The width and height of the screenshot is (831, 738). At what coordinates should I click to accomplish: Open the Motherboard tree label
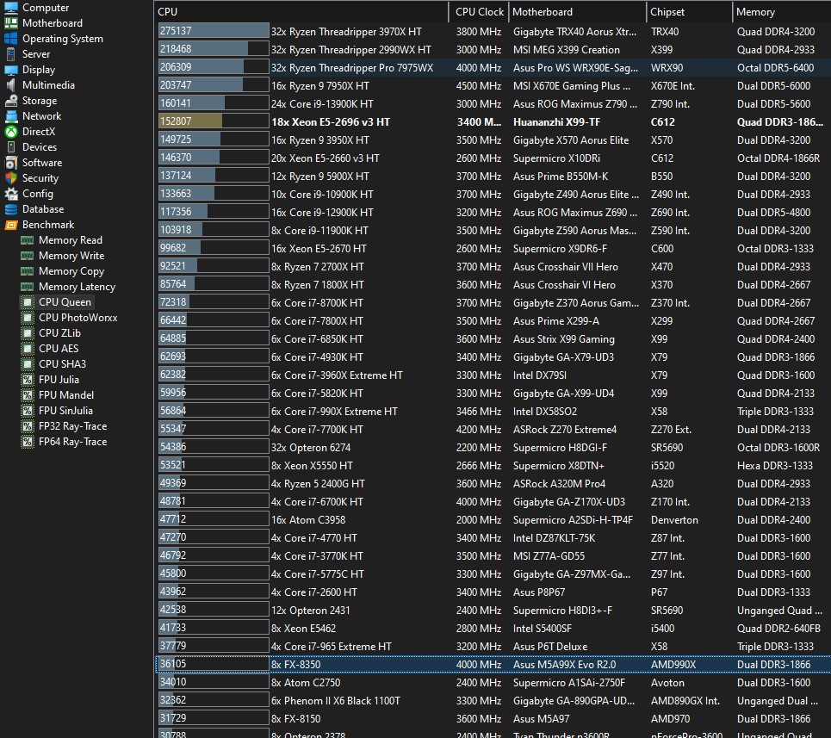[x=52, y=22]
